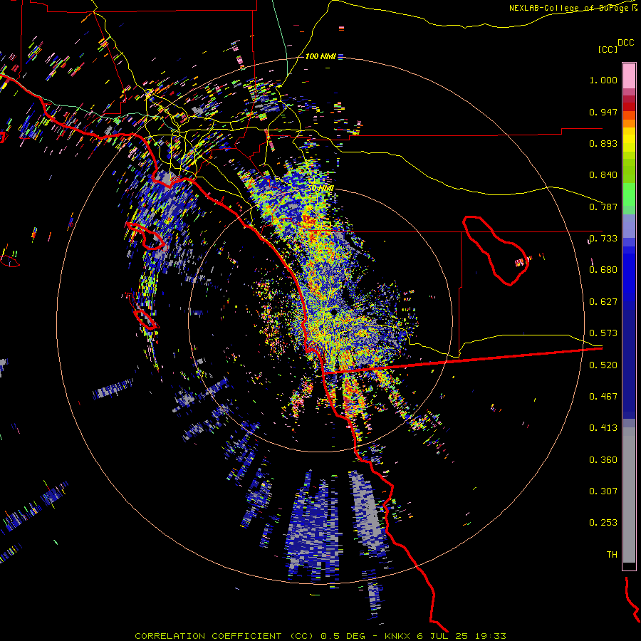
Task: Pick the red swatch on the color bar
Action: click(x=629, y=107)
